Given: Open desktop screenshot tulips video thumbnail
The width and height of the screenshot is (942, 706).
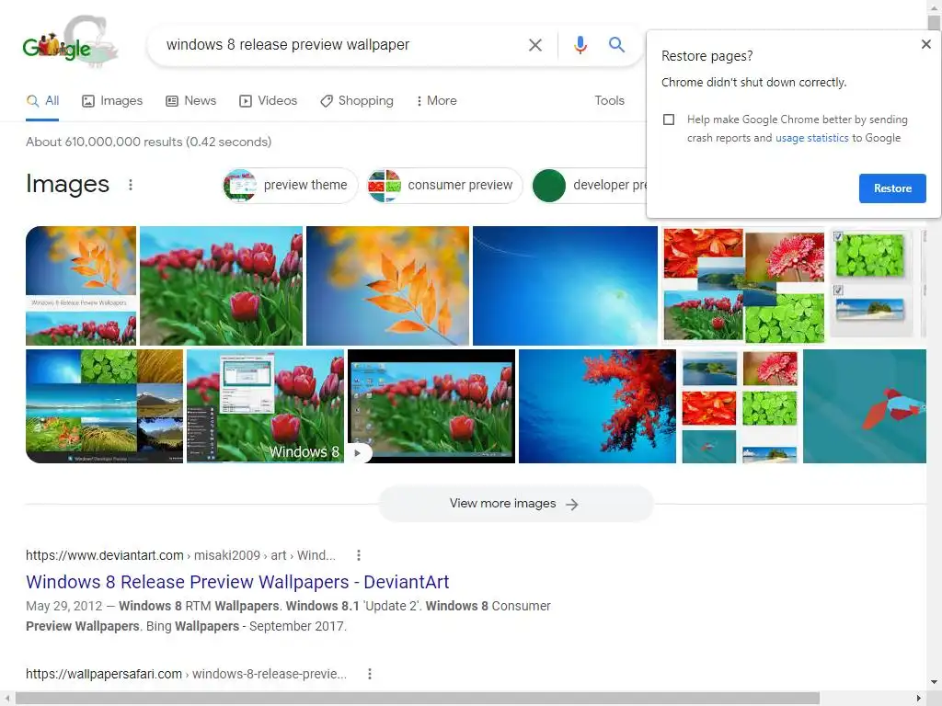Looking at the screenshot, I should coord(431,406).
